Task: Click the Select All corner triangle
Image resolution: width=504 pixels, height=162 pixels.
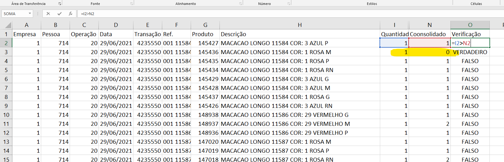Action: 8,25
